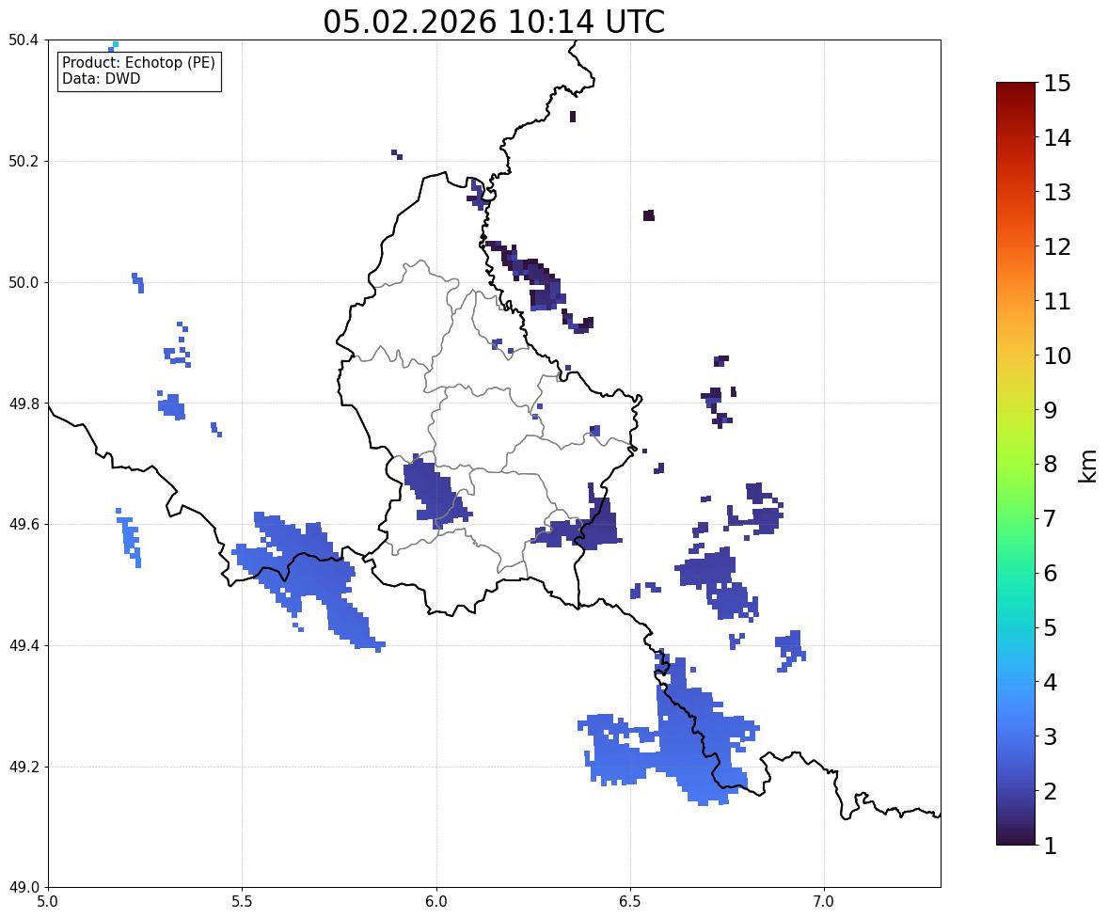Click the latitude tick label 50.2
1108x918 pixels.
coord(24,162)
